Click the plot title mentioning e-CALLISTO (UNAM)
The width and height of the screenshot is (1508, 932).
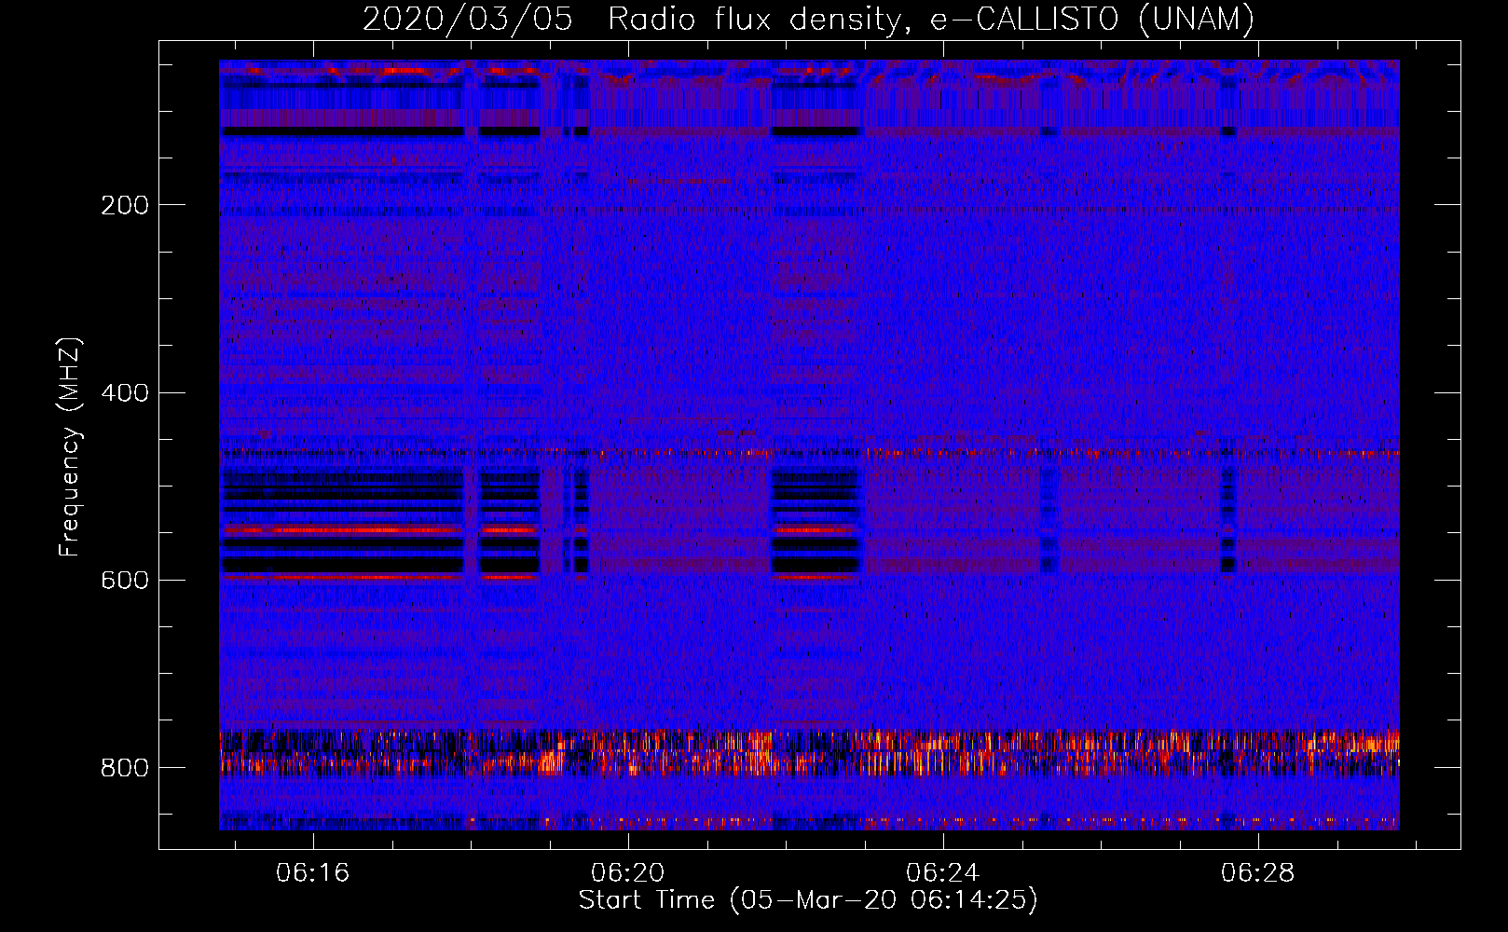(809, 19)
